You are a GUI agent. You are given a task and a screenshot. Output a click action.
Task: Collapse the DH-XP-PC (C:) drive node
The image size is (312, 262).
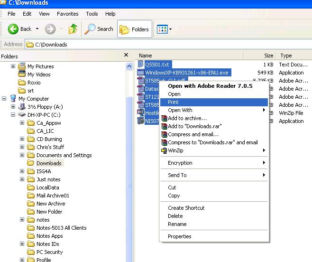click(13, 114)
